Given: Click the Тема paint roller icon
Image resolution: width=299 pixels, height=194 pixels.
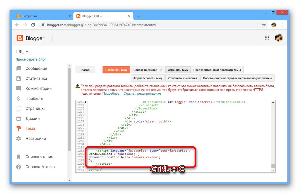Looking at the screenshot, I should point(19,128).
